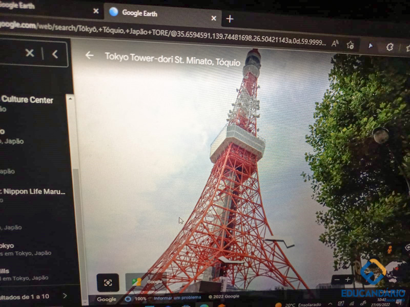Zoom out with the minus button
Screen dimensions: 410x307
coord(336,280)
